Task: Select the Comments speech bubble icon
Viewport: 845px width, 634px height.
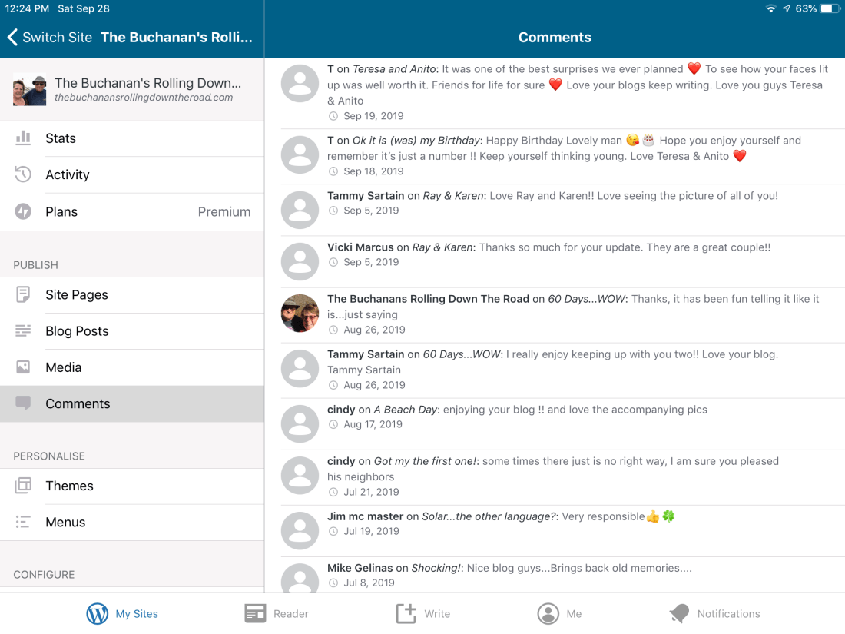Action: (23, 403)
